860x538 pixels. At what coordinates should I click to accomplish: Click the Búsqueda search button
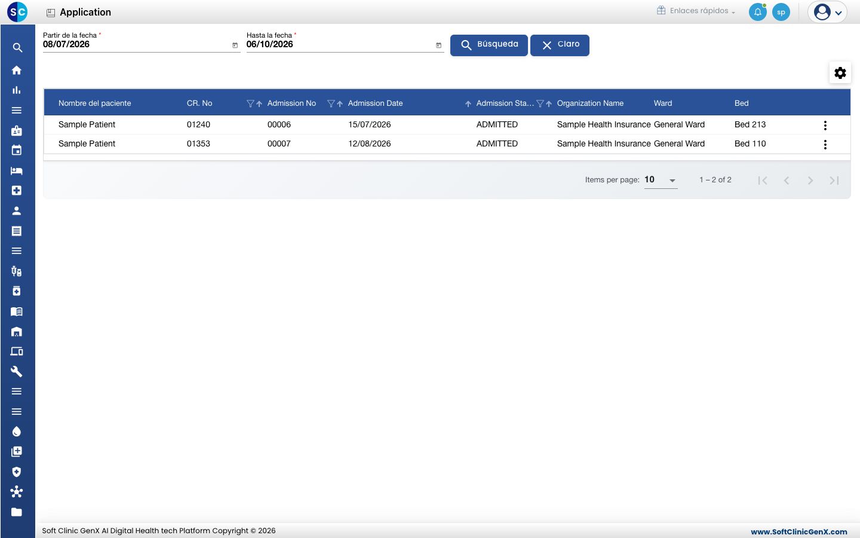pos(489,45)
